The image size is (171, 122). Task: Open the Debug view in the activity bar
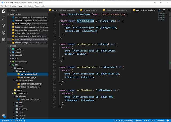(3, 33)
